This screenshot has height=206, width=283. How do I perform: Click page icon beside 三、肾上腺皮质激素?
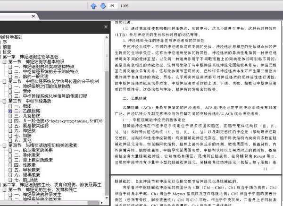tap(10, 159)
